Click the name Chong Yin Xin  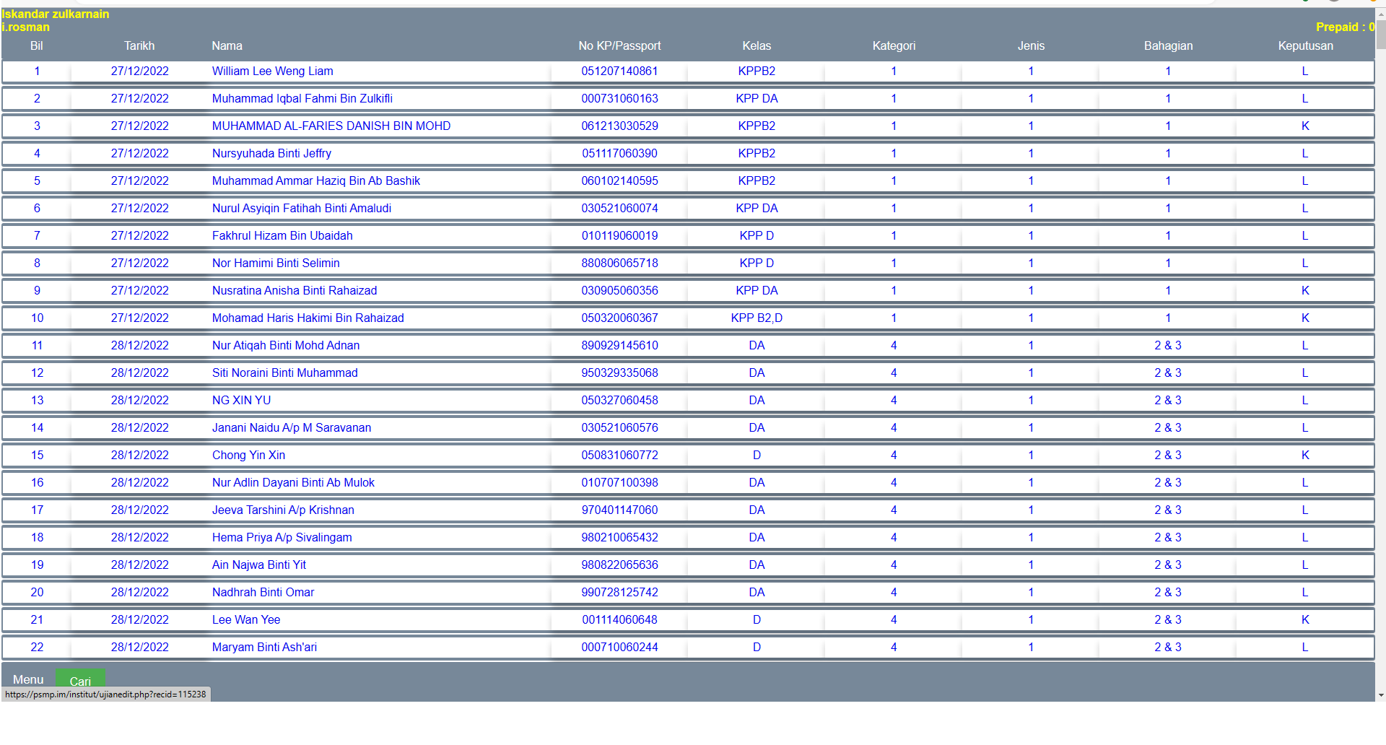(x=248, y=456)
